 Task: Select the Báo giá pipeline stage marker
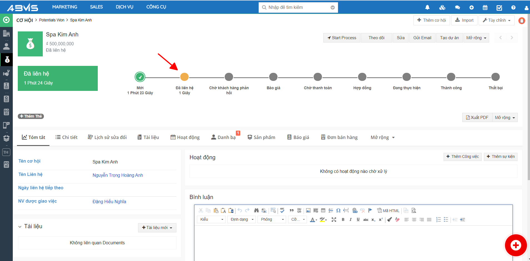pos(273,77)
